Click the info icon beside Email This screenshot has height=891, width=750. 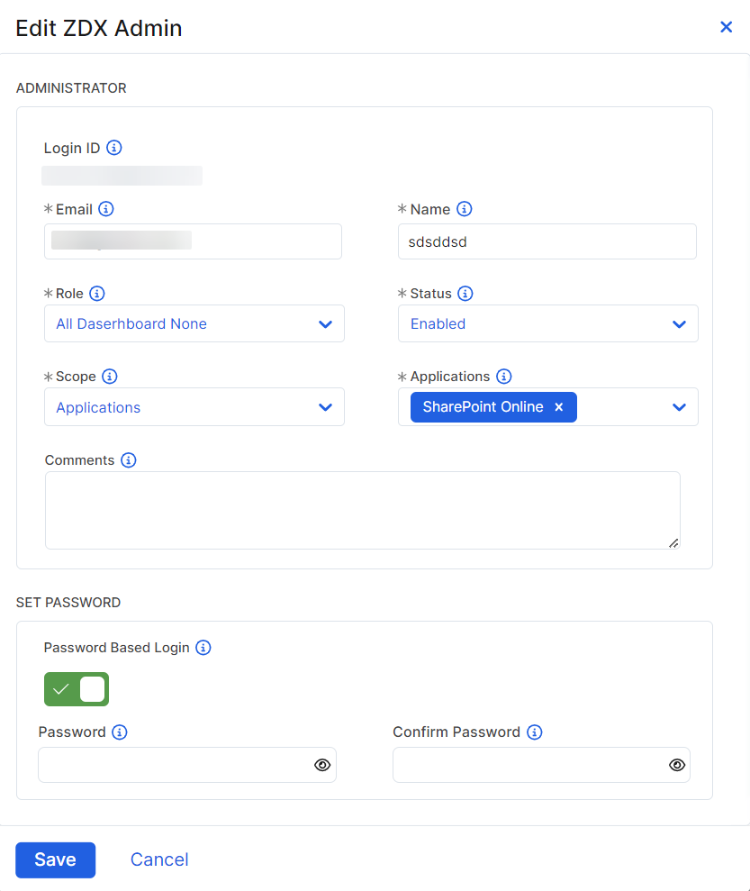point(106,209)
